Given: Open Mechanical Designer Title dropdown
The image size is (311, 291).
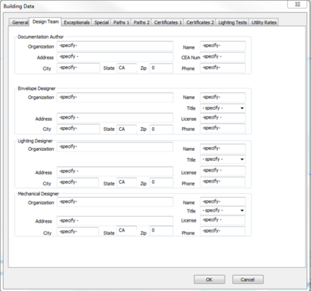Looking at the screenshot, I should coord(223,210).
